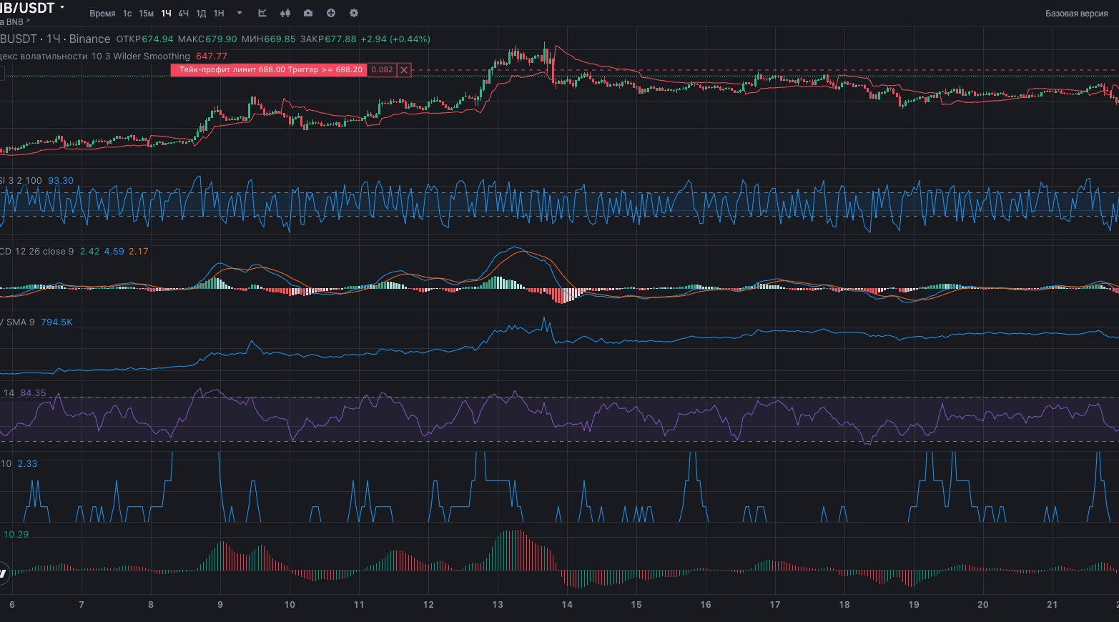Viewport: 1119px width, 622px height.
Task: Expand the extra timeframes dropdown arrow
Action: (239, 13)
